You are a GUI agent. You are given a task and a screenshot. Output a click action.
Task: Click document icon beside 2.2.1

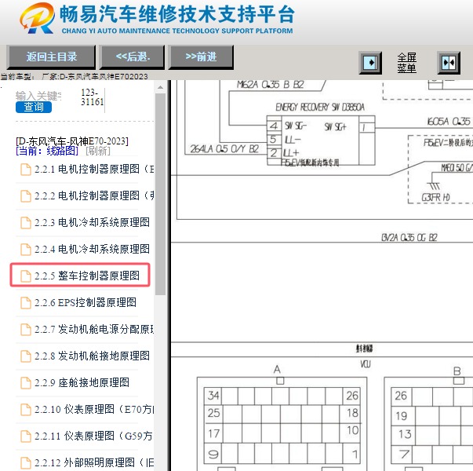click(26, 170)
